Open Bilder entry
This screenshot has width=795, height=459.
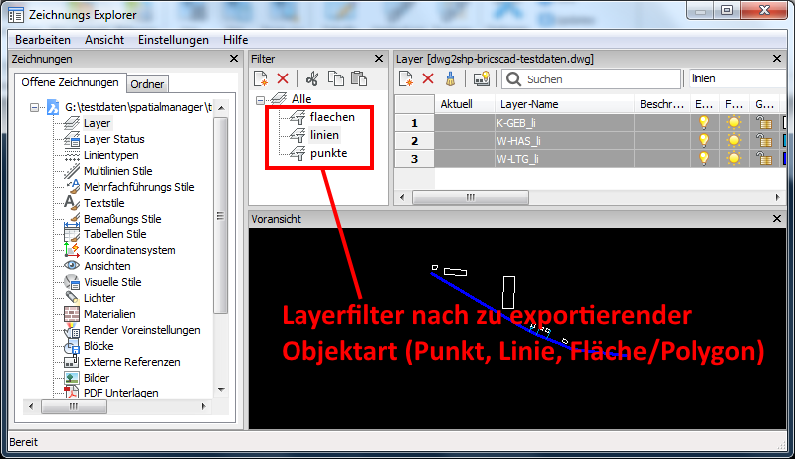point(97,378)
